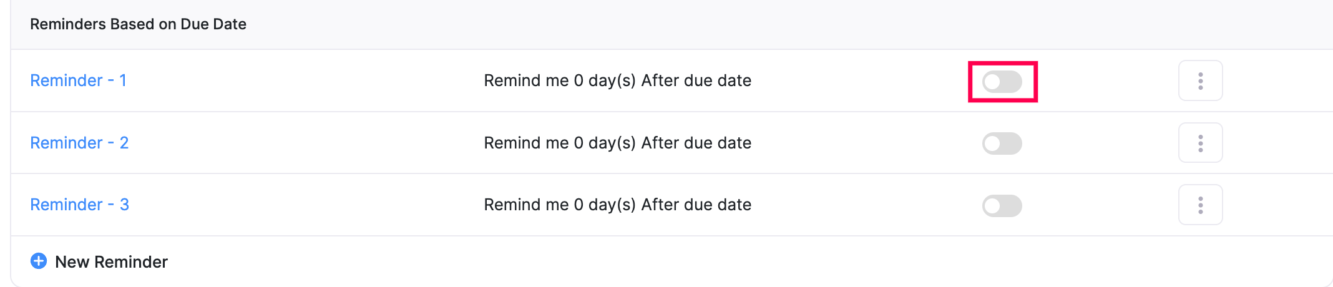Click the three-dot menu for Reminder - 3
Screen dimensions: 1333x287
(x=1200, y=205)
